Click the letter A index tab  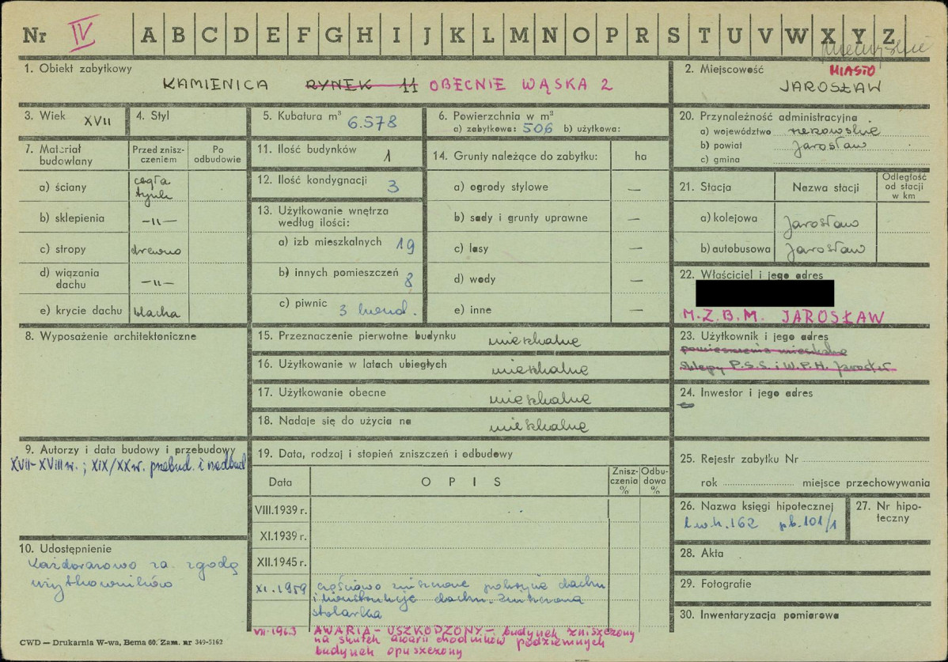(x=148, y=35)
